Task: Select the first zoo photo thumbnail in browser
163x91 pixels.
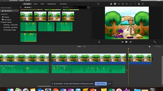Action: click(26, 16)
